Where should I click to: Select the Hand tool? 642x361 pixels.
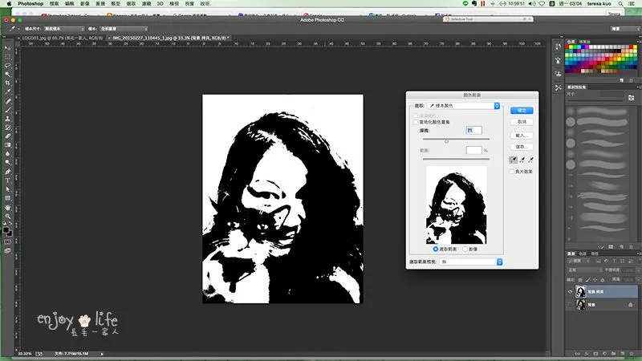8,208
